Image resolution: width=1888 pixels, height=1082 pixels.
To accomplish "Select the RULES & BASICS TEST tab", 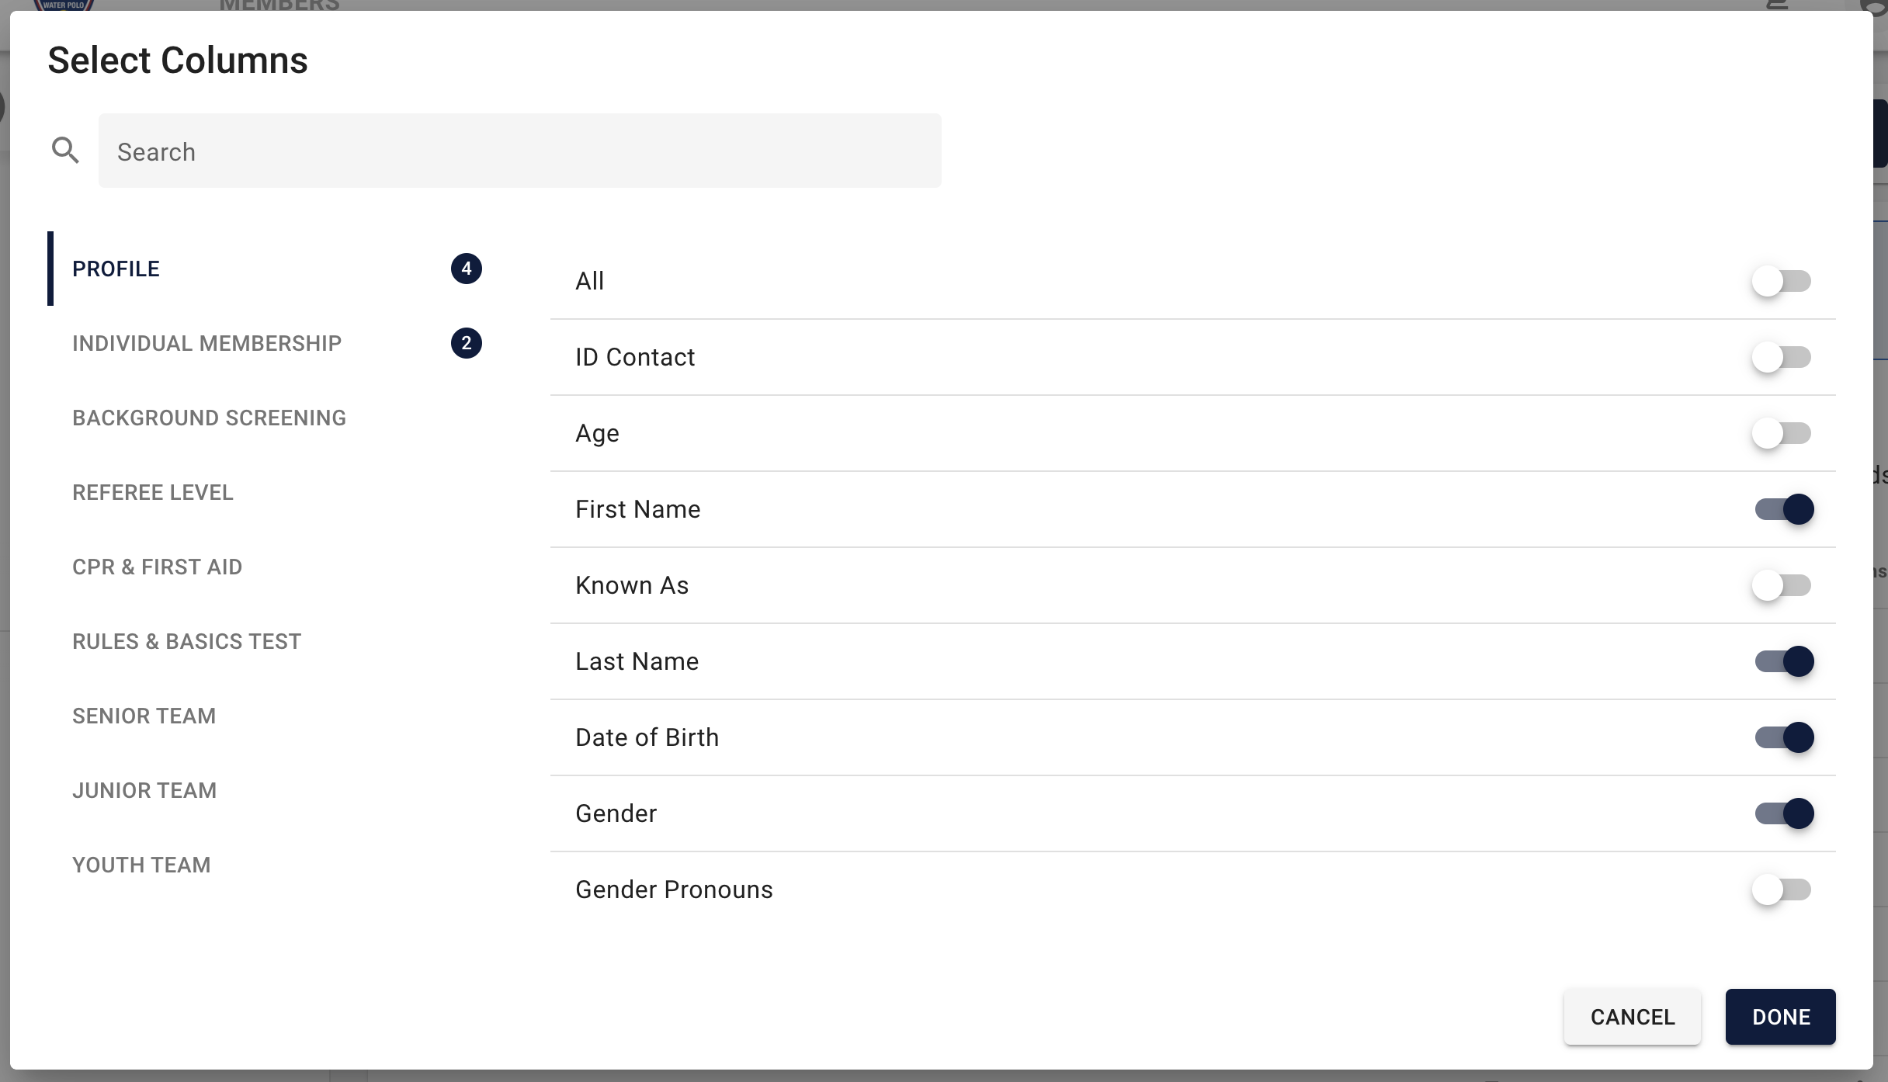I will pyautogui.click(x=187, y=640).
